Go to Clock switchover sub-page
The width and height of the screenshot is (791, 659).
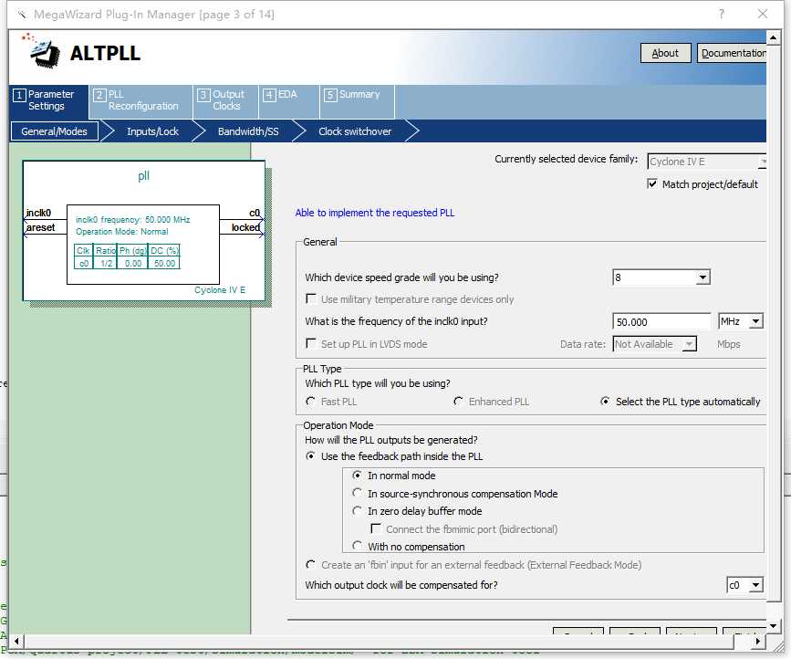tap(355, 131)
